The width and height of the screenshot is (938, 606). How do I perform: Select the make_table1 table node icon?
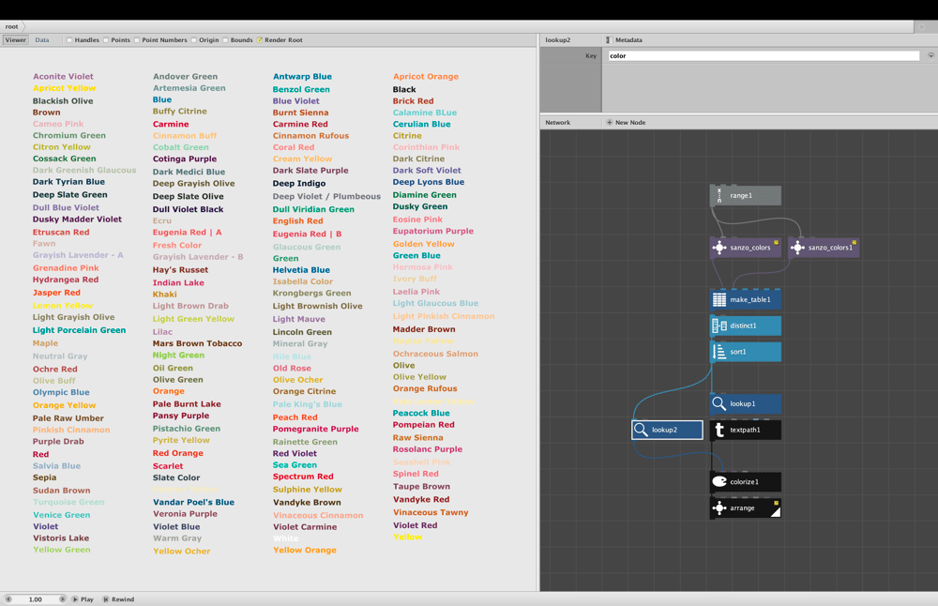point(719,299)
